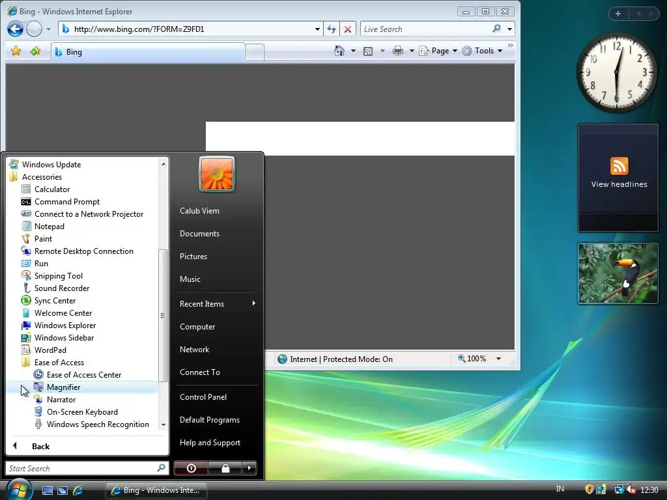The width and height of the screenshot is (667, 500).
Task: Open the Tools menu
Action: (483, 51)
